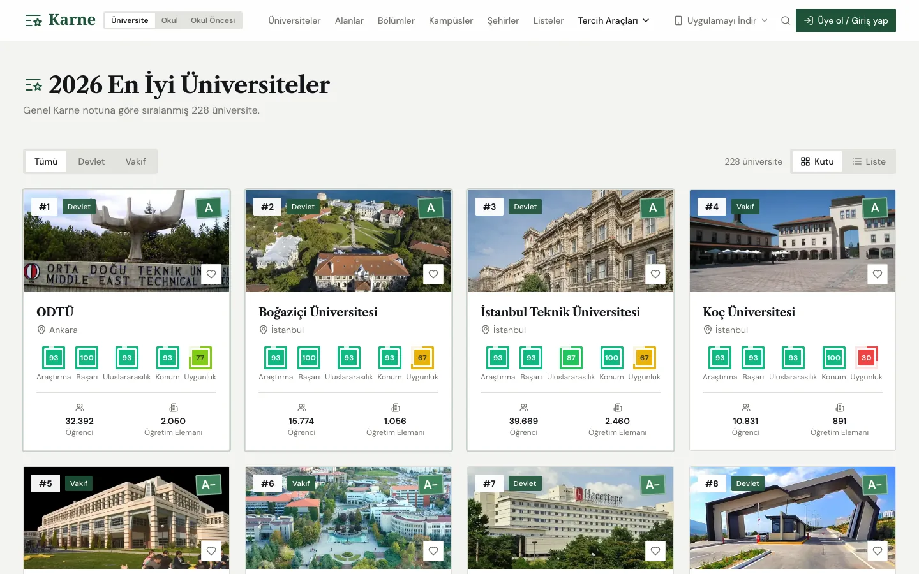Click ODTÜ's Araştırma 93 score badge
Image resolution: width=919 pixels, height=574 pixels.
(x=54, y=358)
